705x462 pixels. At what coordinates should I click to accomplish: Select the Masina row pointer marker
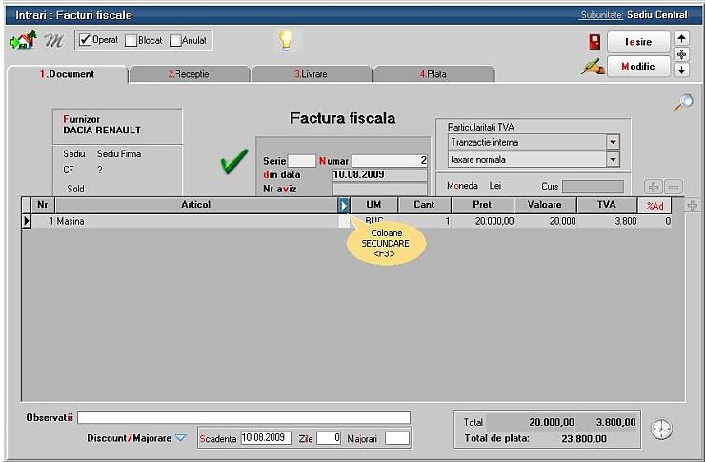point(27,221)
